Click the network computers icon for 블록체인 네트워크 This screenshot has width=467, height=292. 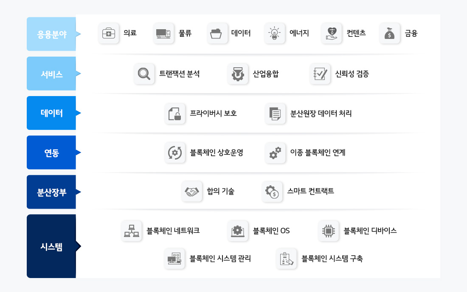(x=132, y=231)
